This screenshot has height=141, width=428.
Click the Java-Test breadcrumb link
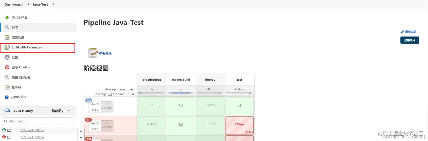pyautogui.click(x=40, y=5)
